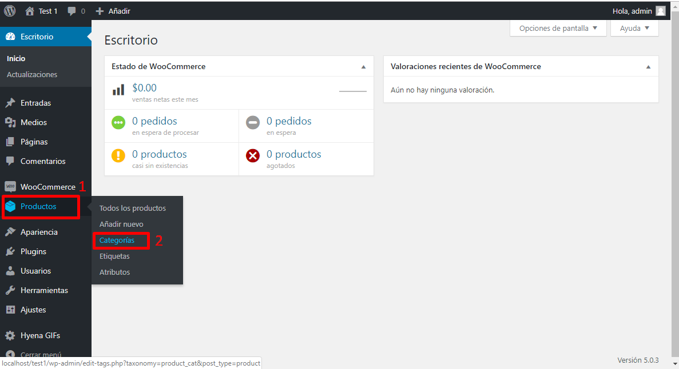Open the Ayuda help dropdown
This screenshot has width=679, height=369.
634,28
